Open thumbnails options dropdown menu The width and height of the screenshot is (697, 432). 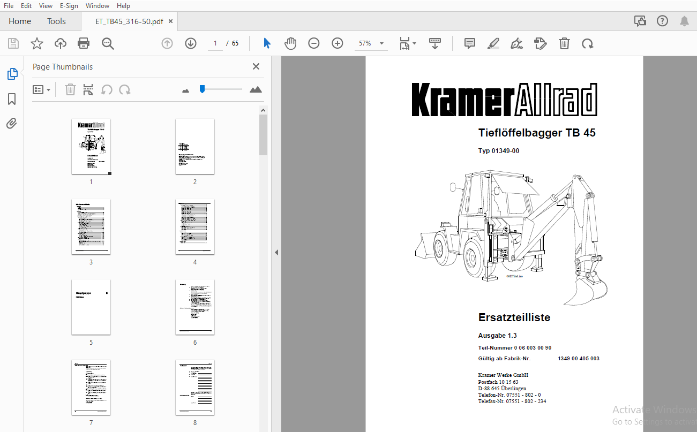[41, 89]
